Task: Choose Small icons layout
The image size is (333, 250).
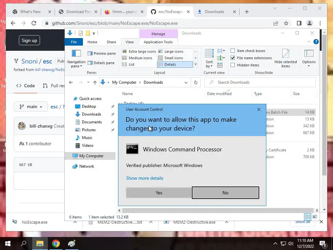Action: click(170, 58)
